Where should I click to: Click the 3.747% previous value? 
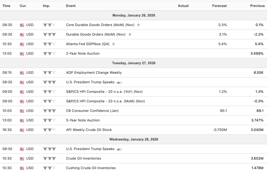(x=257, y=120)
